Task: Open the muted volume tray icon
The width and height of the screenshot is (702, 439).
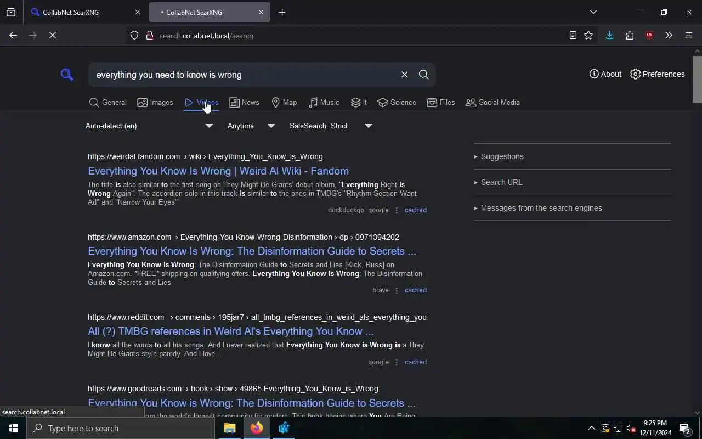Action: (x=631, y=428)
